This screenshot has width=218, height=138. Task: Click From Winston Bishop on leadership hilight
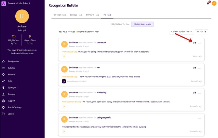72,102
